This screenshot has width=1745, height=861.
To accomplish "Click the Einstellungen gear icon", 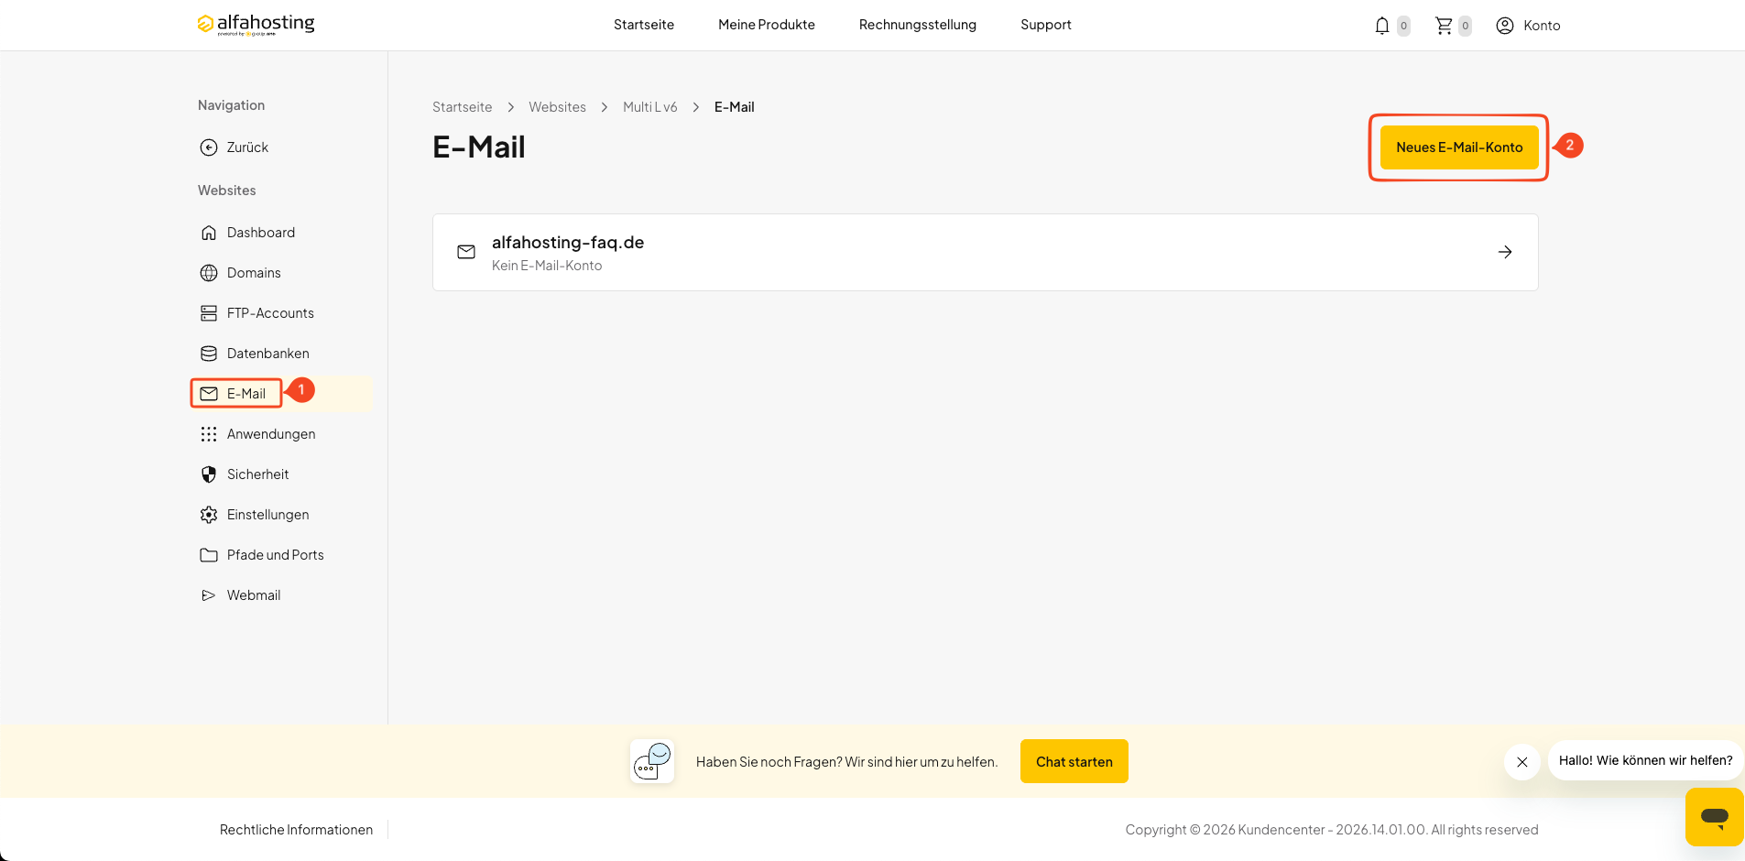I will 209,515.
